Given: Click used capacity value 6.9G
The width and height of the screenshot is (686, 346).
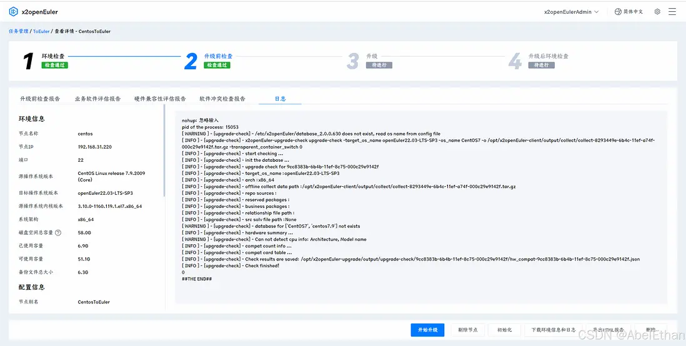Looking at the screenshot, I should tap(83, 246).
